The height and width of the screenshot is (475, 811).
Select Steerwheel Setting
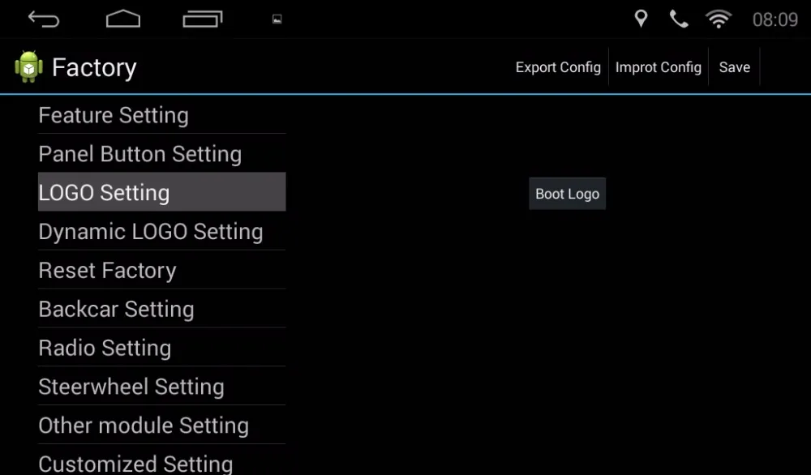click(162, 386)
